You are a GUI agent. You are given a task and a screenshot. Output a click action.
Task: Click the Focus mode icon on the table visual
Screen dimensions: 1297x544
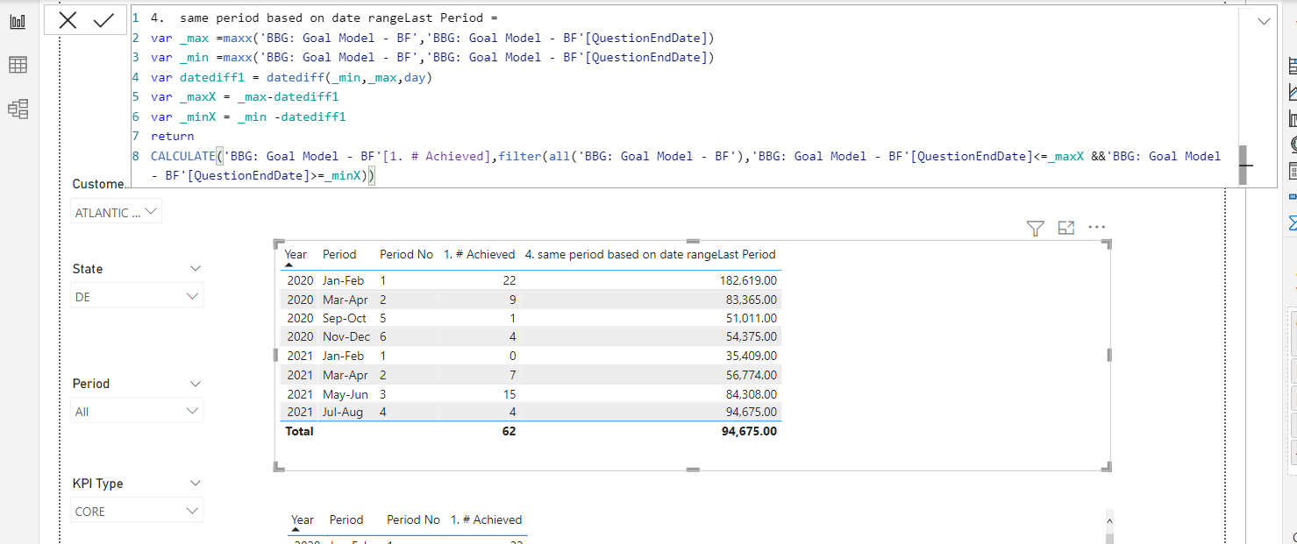(1066, 228)
